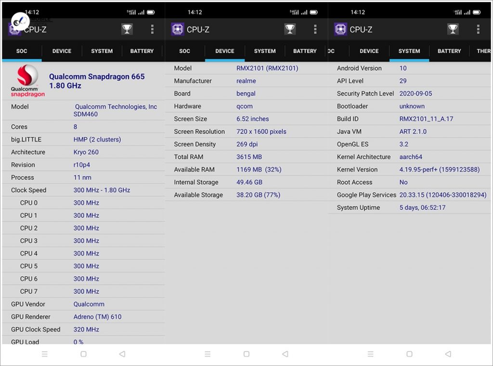Click the "11 nm" process value
The width and height of the screenshot is (493, 366).
(82, 177)
